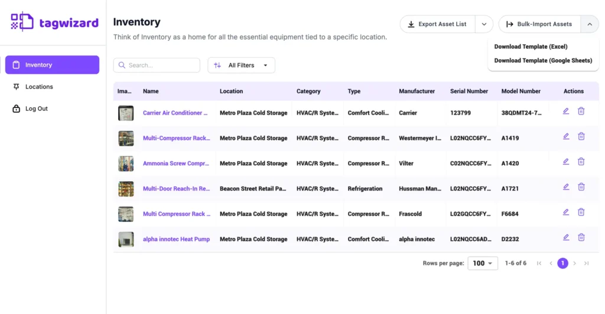Delete the alpha innotec Heat Pump
605x314 pixels.
[x=581, y=237]
